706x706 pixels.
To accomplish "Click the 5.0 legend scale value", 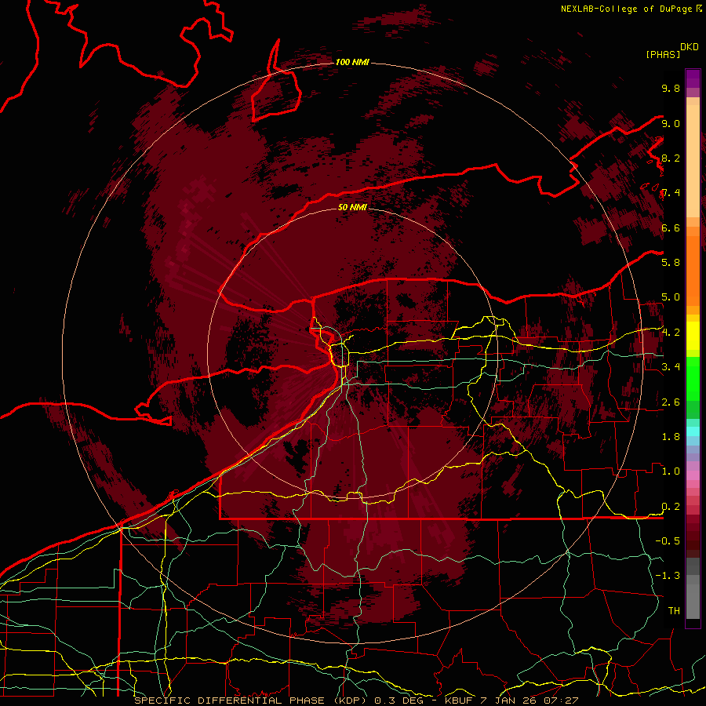I will 671,297.
